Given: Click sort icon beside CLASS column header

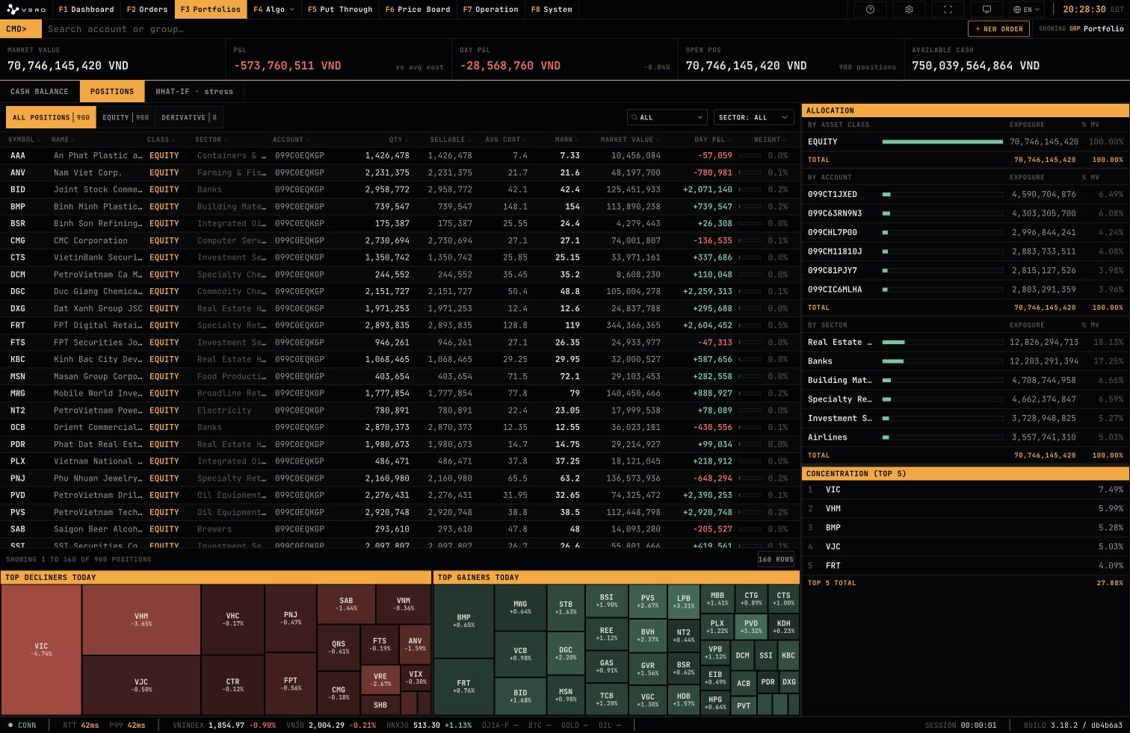Looking at the screenshot, I should 173,140.
